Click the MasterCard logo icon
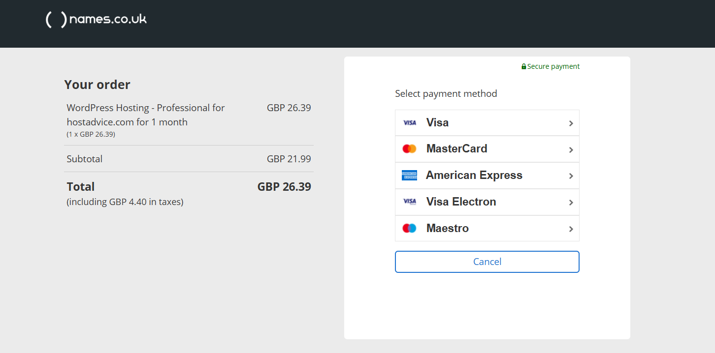The width and height of the screenshot is (715, 353). click(x=409, y=149)
